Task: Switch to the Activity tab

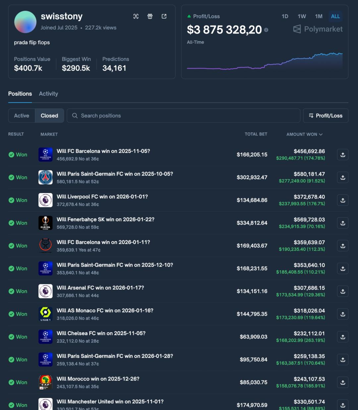Action: click(48, 94)
